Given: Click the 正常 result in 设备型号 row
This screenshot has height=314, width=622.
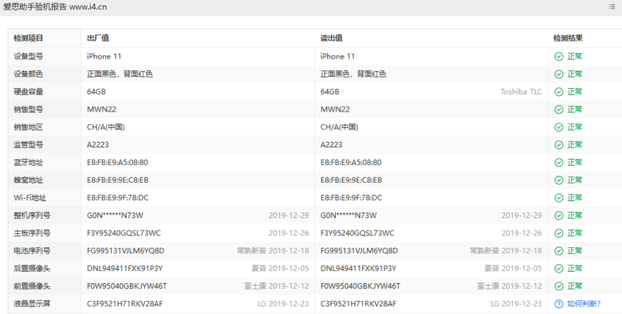Looking at the screenshot, I should point(575,56).
